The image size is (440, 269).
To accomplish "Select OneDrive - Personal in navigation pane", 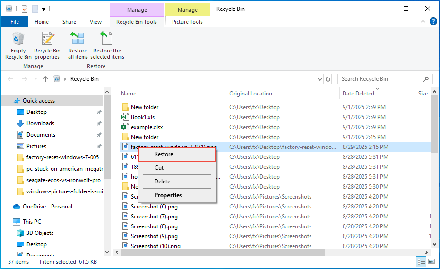I will [47, 207].
